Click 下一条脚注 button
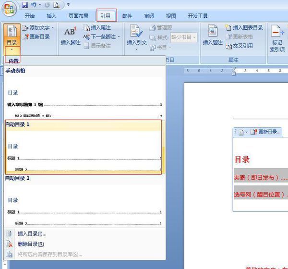 click(99, 37)
